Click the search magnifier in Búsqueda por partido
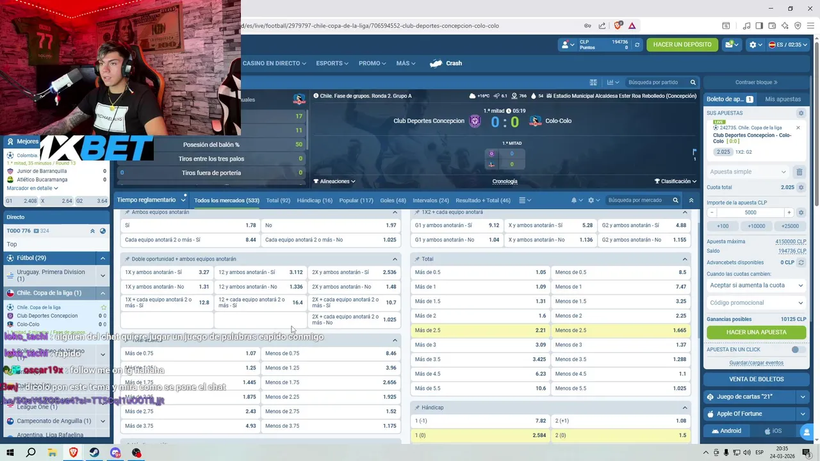The width and height of the screenshot is (820, 461). 693,83
